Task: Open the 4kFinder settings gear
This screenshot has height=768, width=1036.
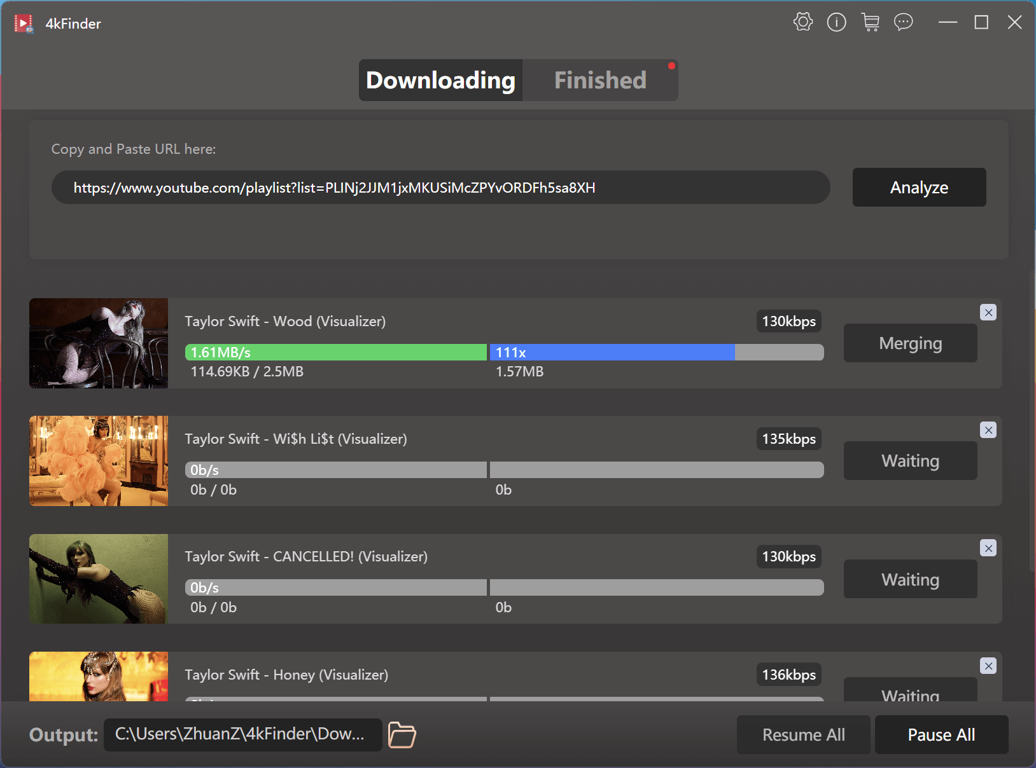Action: [x=802, y=22]
